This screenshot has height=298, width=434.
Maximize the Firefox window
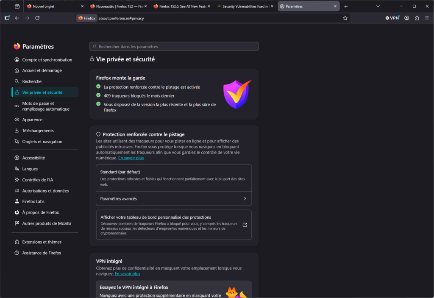tap(414, 6)
